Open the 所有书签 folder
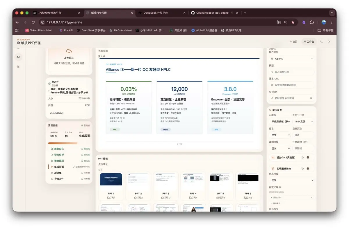Viewport: 349px width, 228px height. (325, 30)
